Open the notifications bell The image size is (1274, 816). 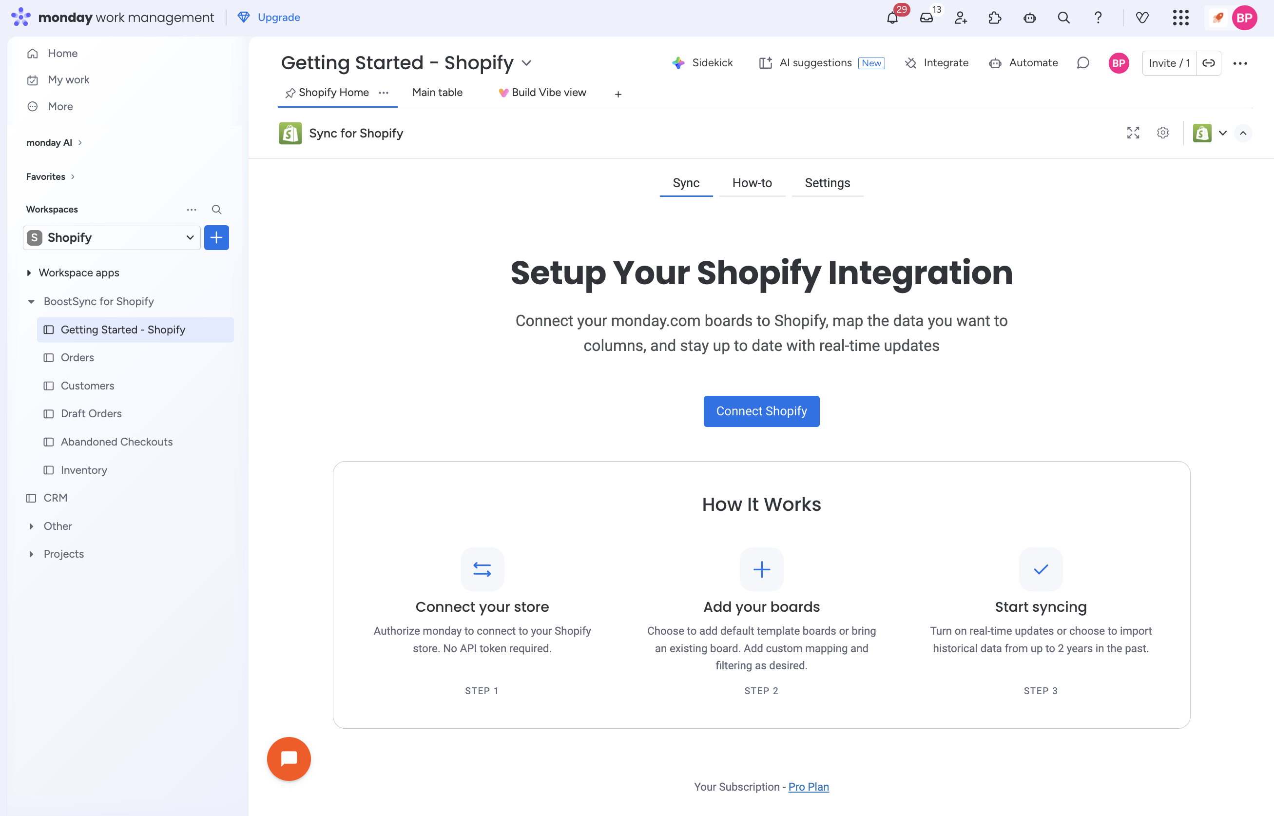coord(892,18)
